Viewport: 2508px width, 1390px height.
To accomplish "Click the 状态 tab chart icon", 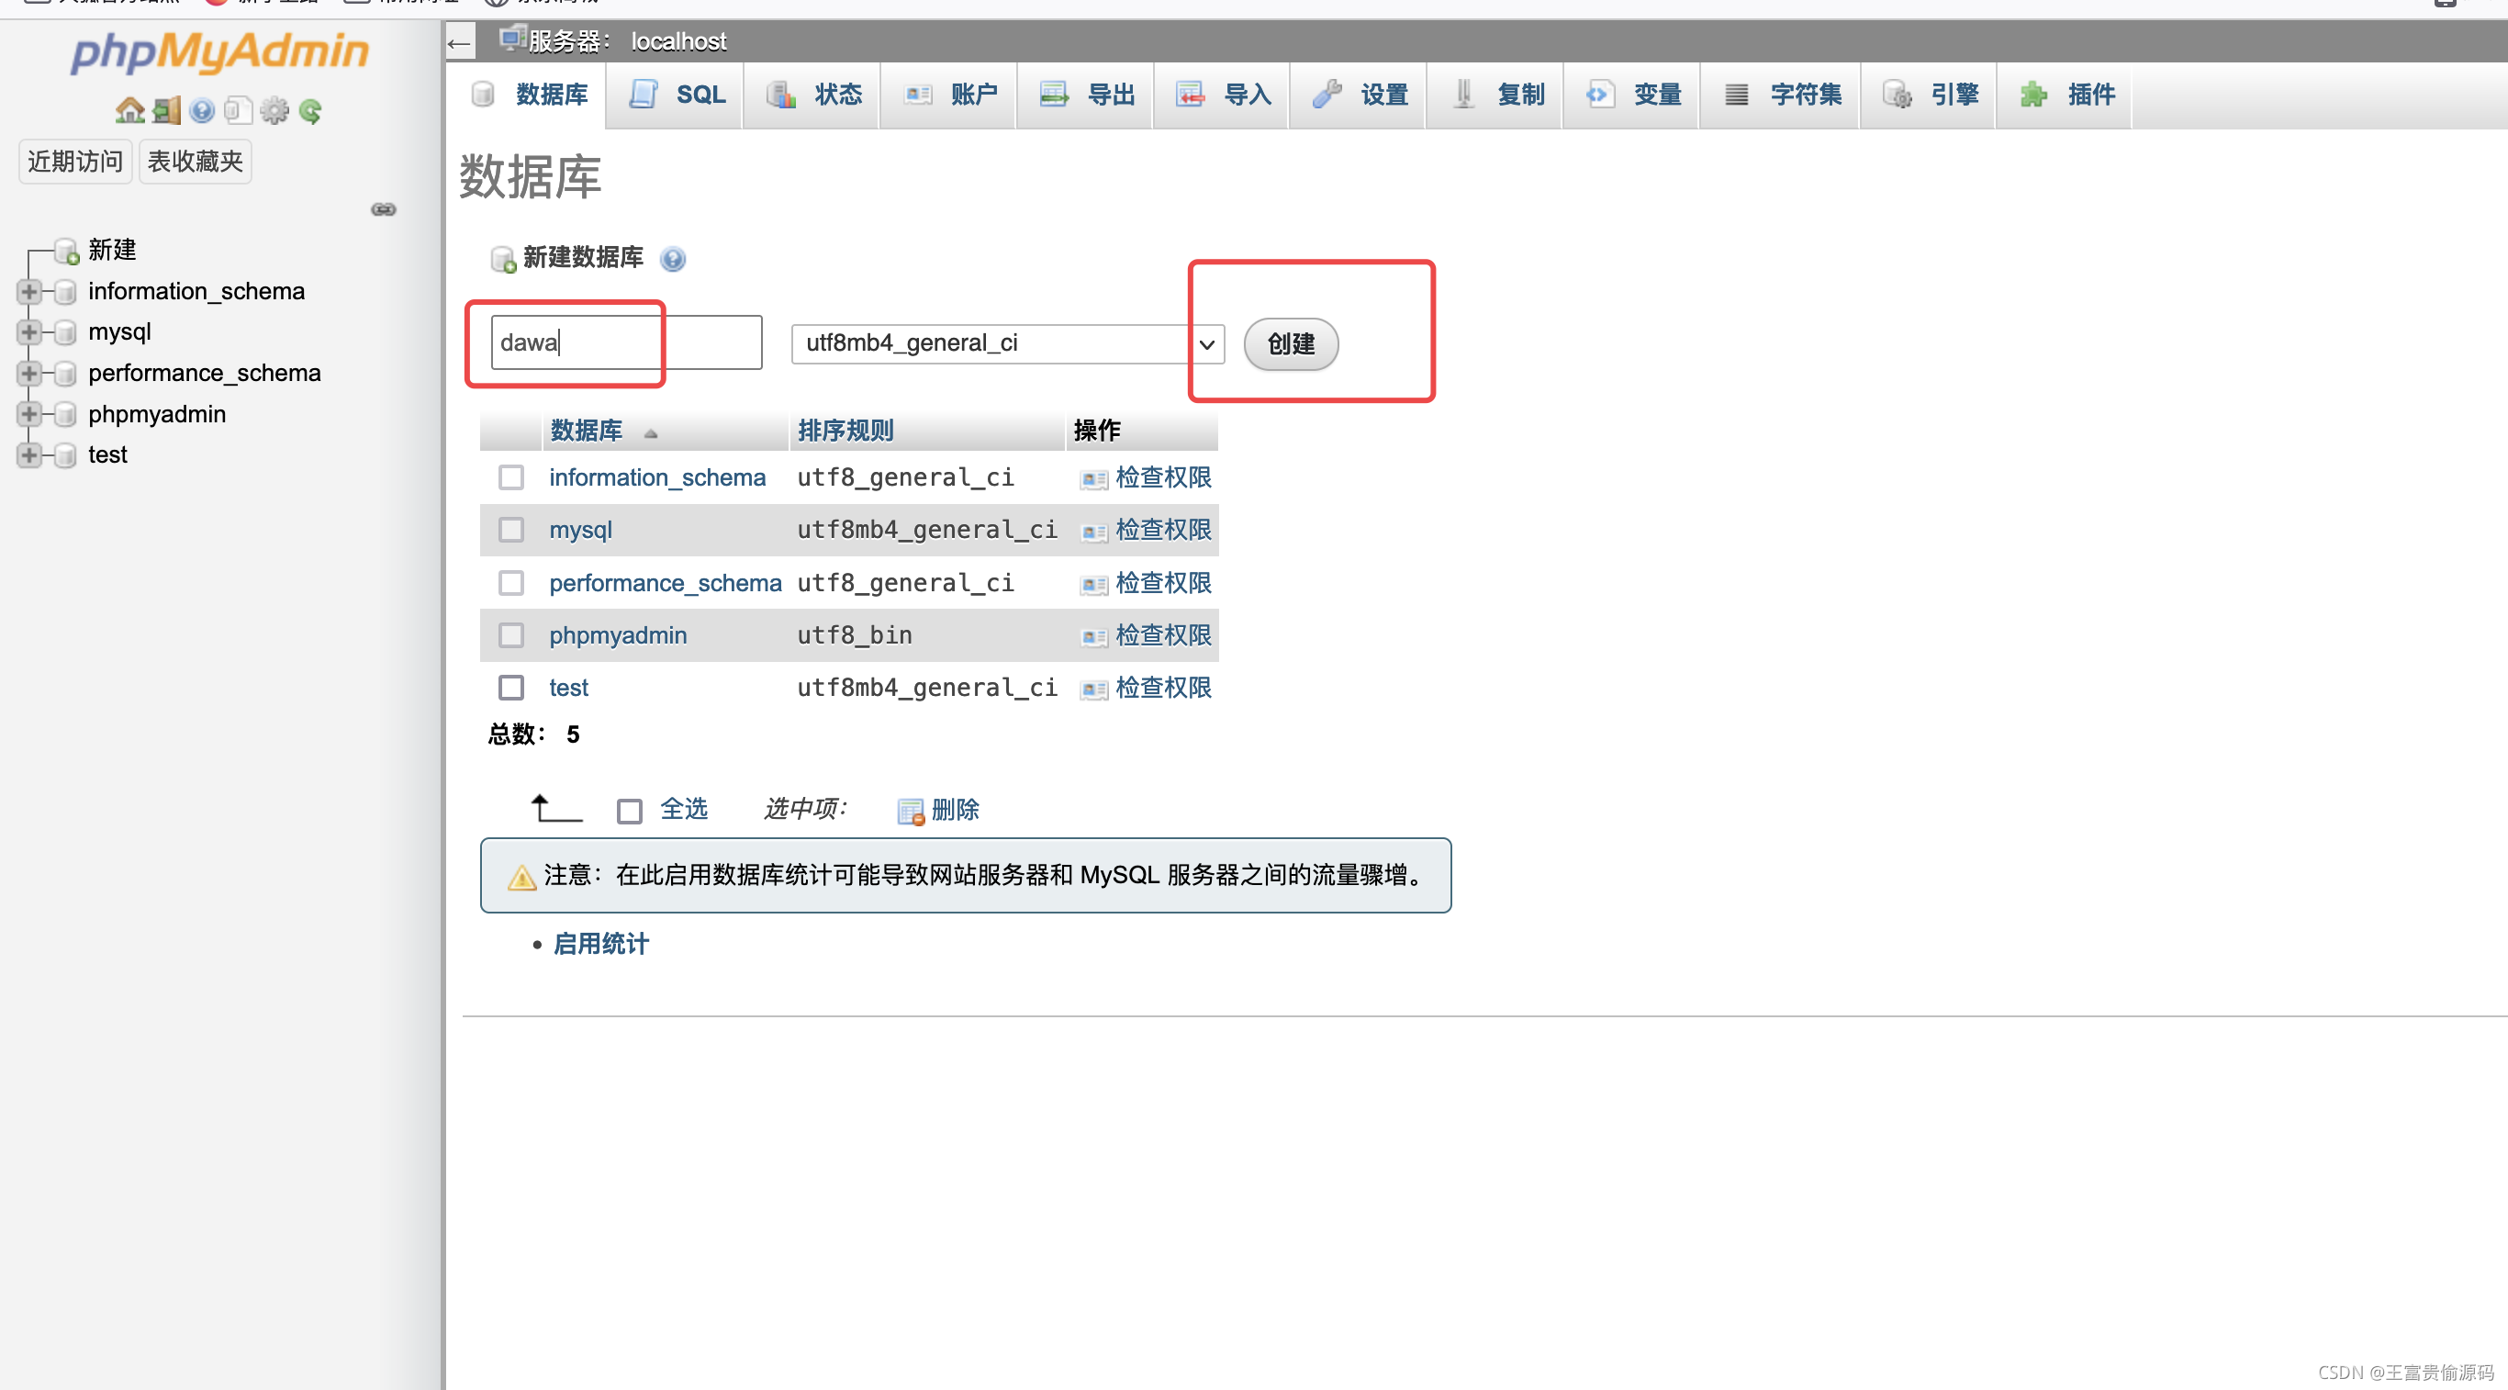I will pos(781,95).
